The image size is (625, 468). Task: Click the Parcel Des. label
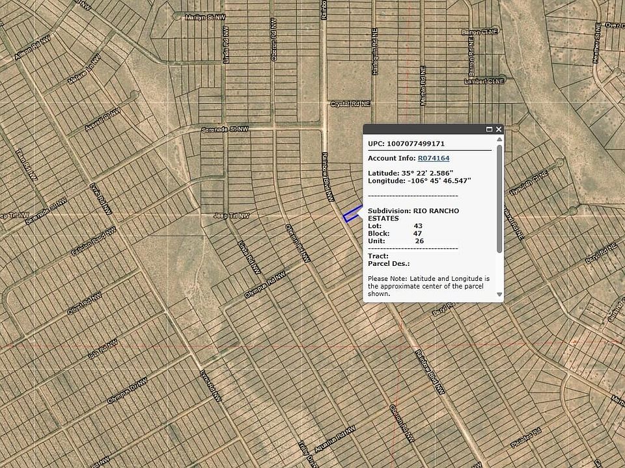(389, 264)
